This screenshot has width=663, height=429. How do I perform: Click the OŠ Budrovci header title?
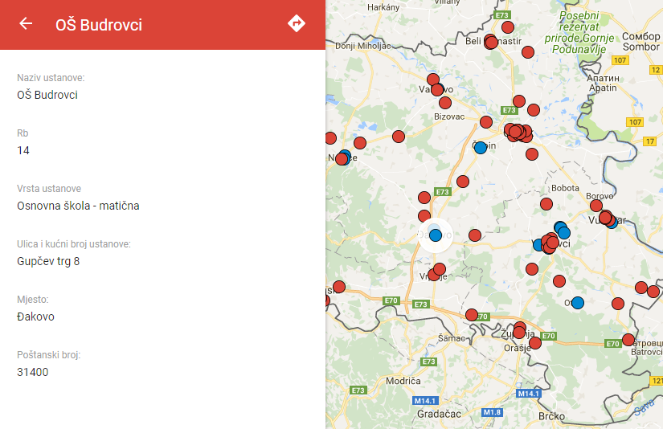pyautogui.click(x=99, y=25)
